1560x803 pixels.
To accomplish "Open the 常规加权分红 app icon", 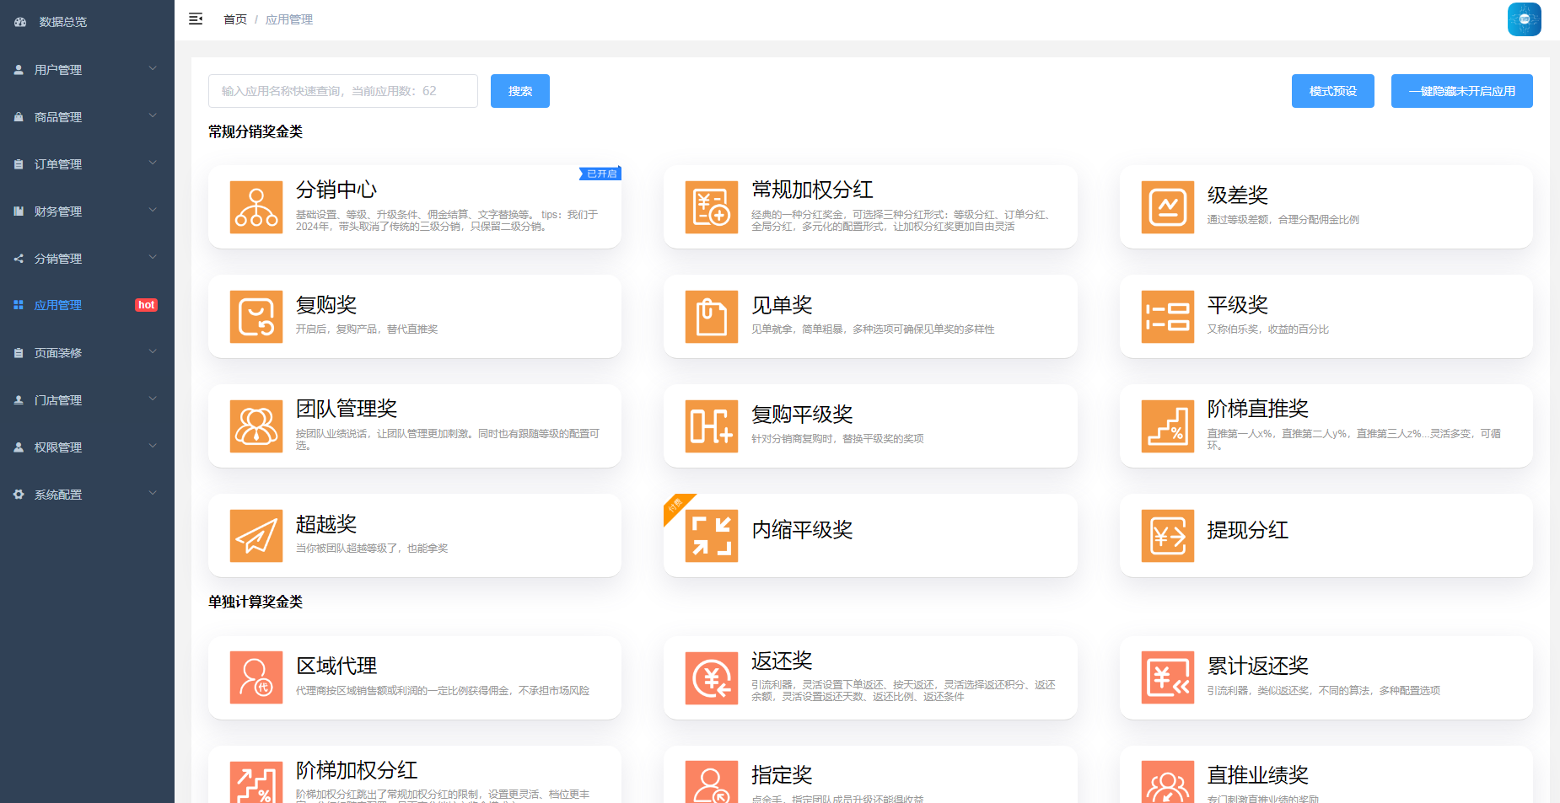I will pos(711,207).
